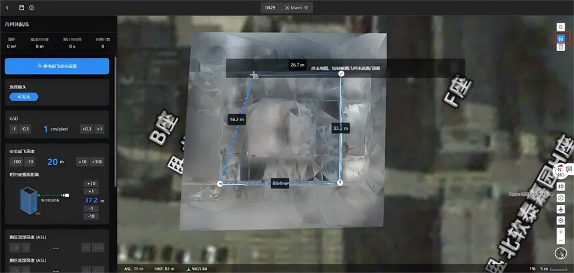Screen dimensions: 574x273
Task: Increase GSD by 1
Action: click(99, 129)
